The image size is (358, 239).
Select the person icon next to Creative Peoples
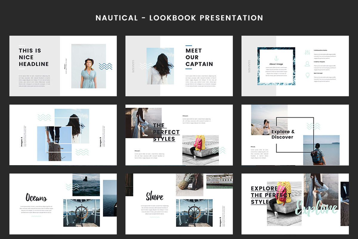coord(307,64)
